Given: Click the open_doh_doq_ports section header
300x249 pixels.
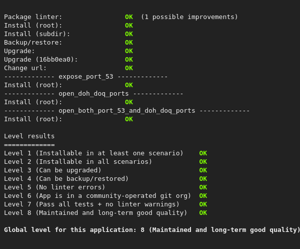Looking at the screenshot, I should [93, 94].
